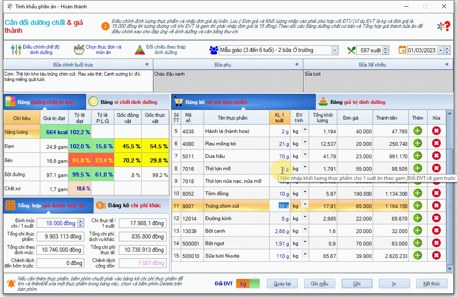This screenshot has height=297, width=457.
Task: Toggle the Đổi ĐVT kg switch
Action: [248, 284]
